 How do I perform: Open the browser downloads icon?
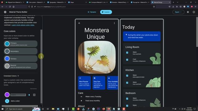[x=173, y=7]
